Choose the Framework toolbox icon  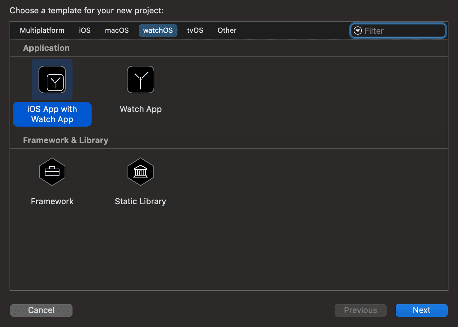(52, 172)
